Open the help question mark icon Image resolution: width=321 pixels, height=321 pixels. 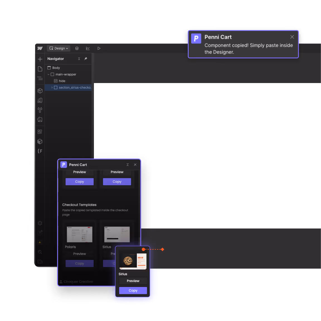pos(40,233)
